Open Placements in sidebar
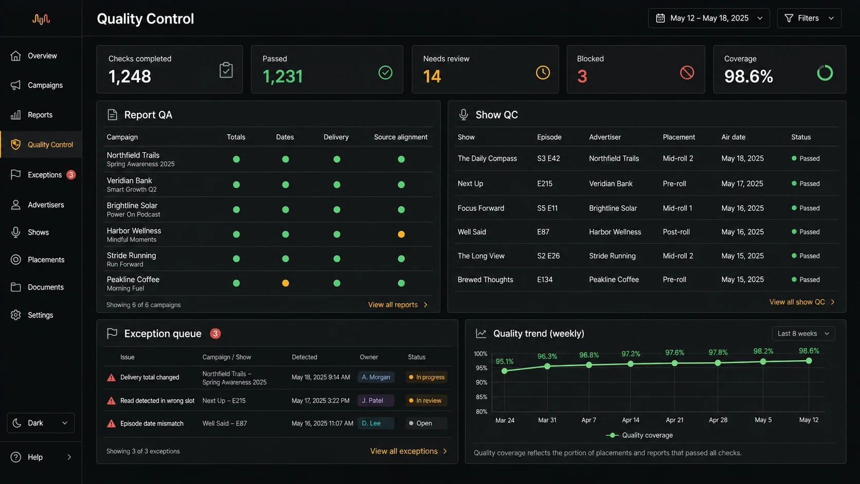This screenshot has height=484, width=860. point(41,260)
